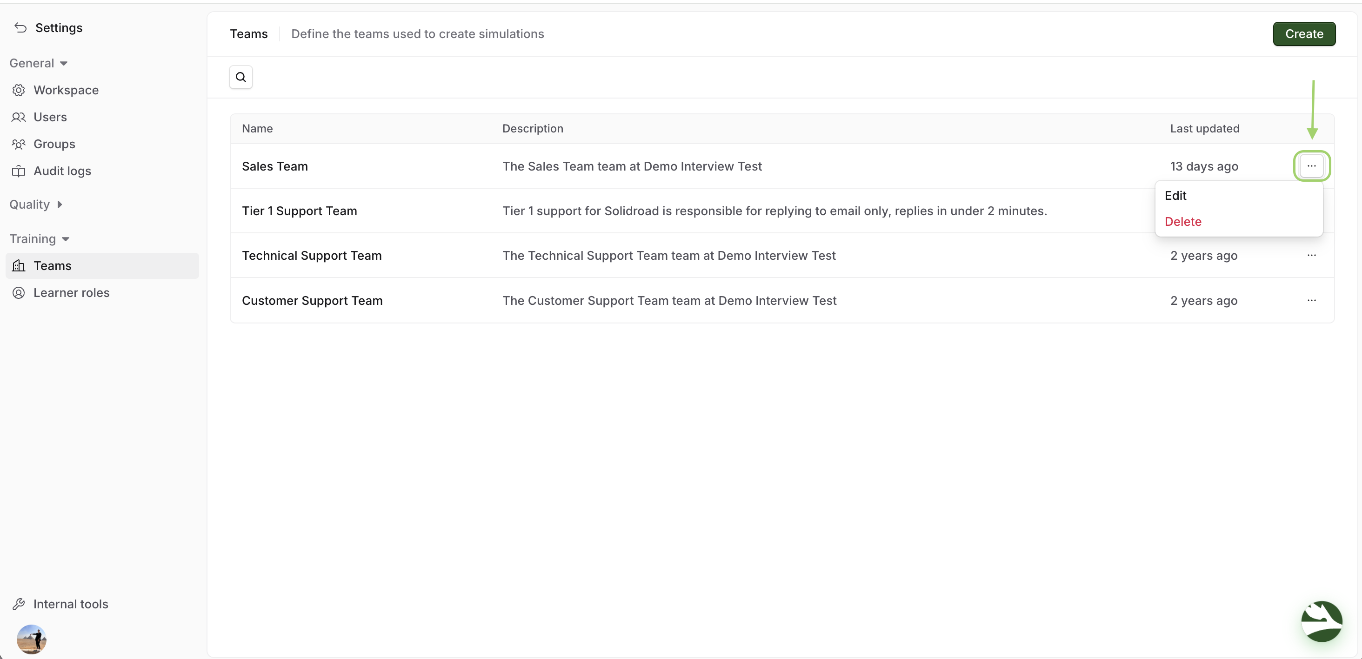Click the Sales Team description text
This screenshot has height=659, width=1362.
point(632,166)
